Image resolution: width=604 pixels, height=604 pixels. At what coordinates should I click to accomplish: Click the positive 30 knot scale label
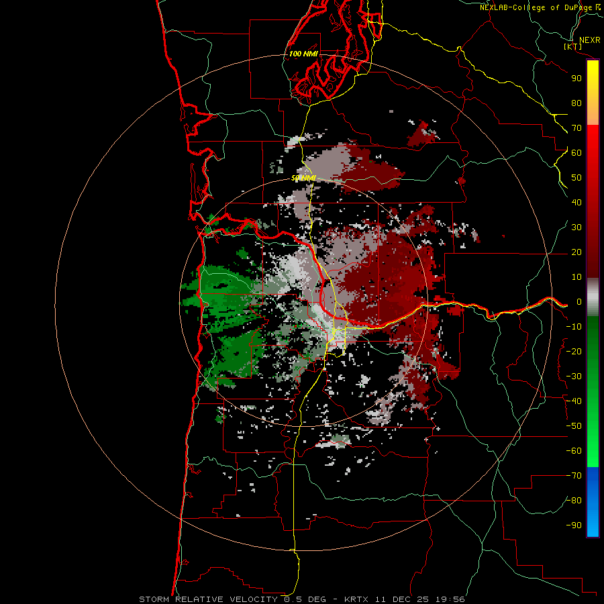576,228
